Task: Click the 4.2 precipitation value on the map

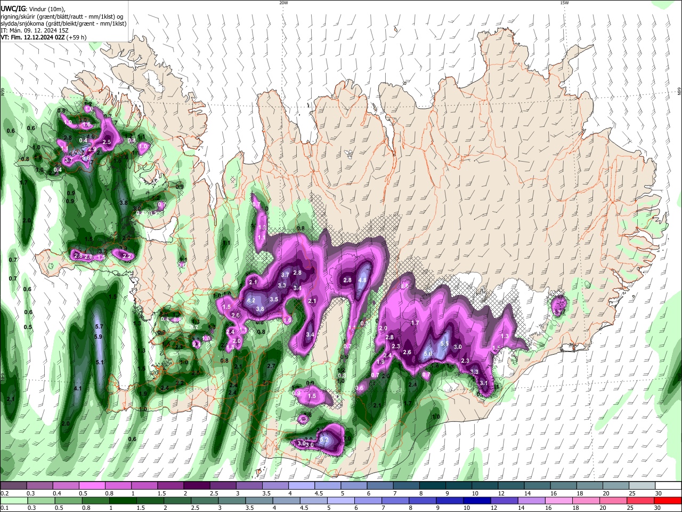Action: coord(252,301)
